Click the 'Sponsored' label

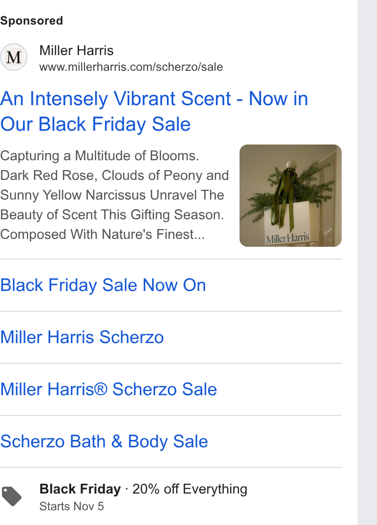31,21
